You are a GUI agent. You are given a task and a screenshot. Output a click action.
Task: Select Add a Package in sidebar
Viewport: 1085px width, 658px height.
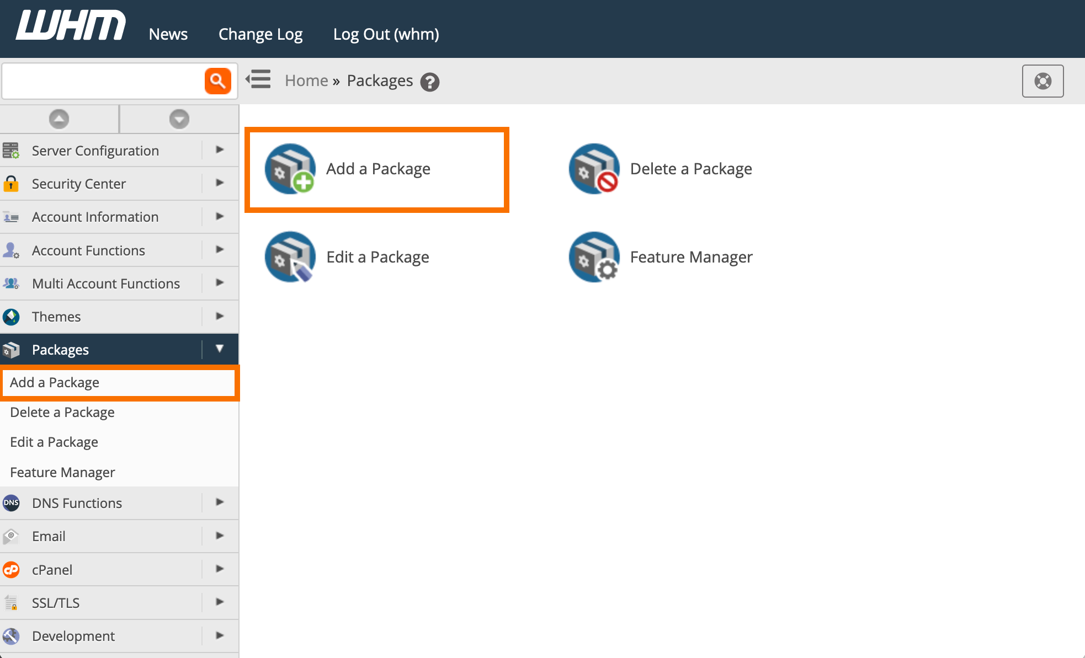[x=55, y=382]
